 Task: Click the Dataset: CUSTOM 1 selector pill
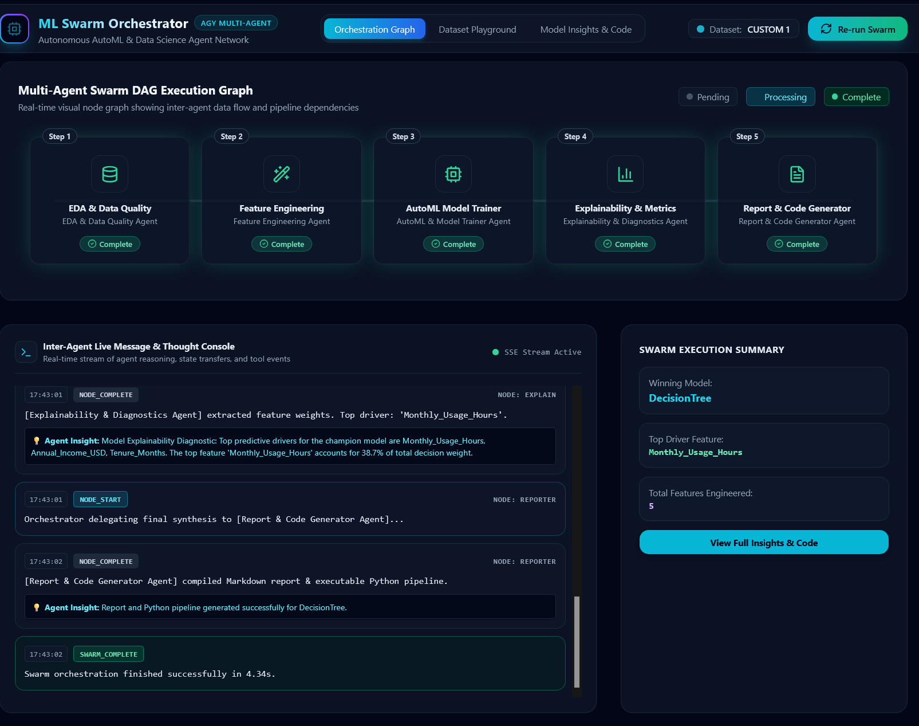tap(743, 29)
